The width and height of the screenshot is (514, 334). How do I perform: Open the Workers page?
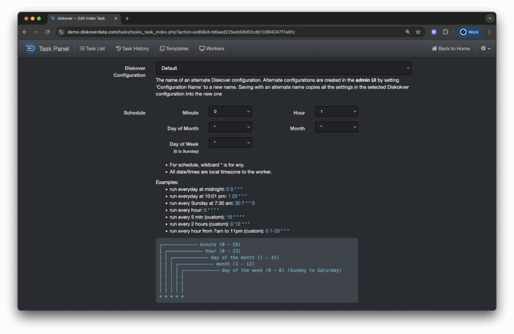(212, 49)
